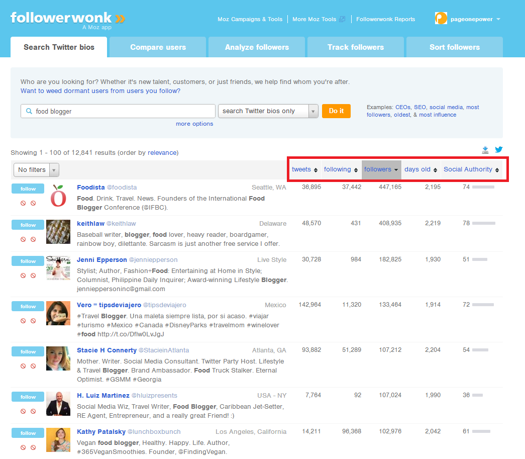Image resolution: width=525 pixels, height=459 pixels.
Task: Click the oldest example link
Action: tap(402, 115)
